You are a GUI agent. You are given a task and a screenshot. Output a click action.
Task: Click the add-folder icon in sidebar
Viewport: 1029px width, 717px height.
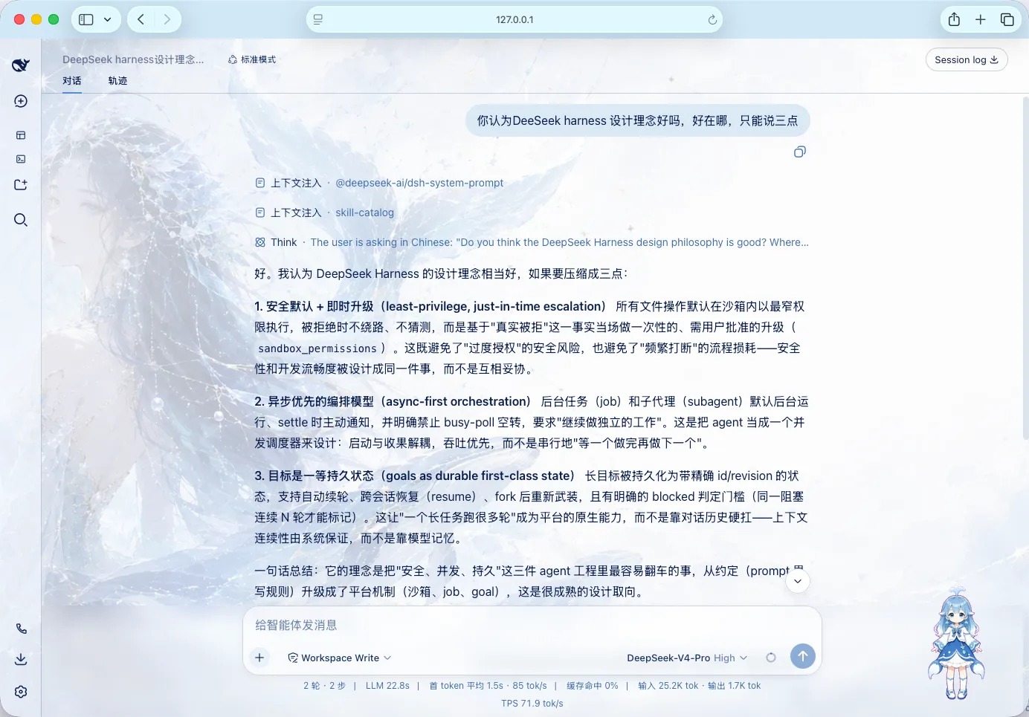(x=21, y=184)
